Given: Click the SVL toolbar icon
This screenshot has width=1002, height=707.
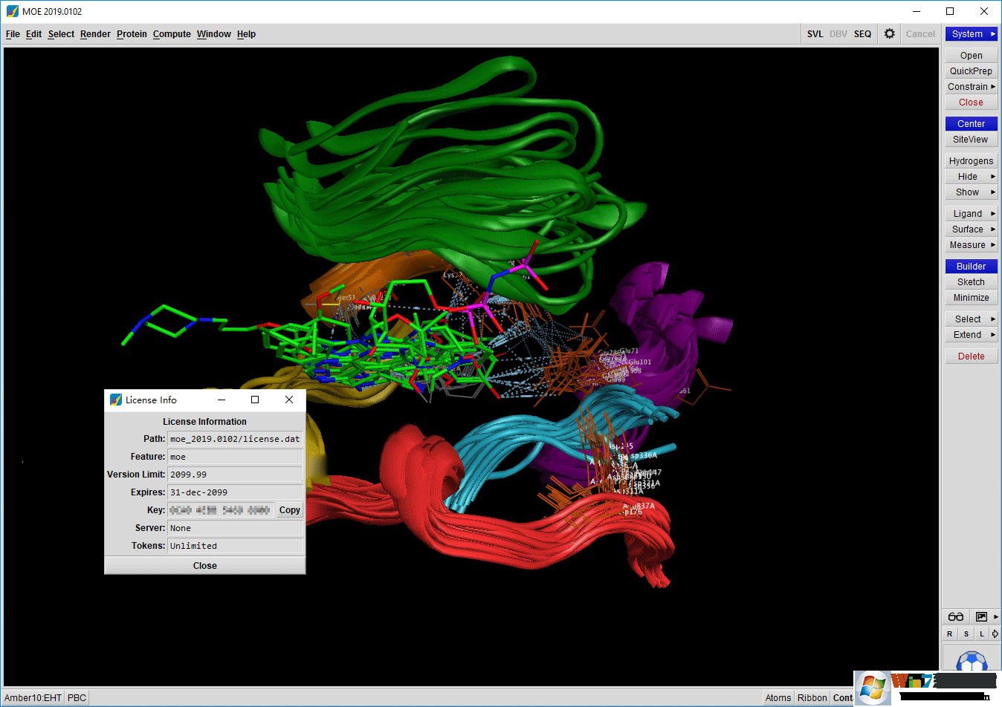Looking at the screenshot, I should 815,33.
